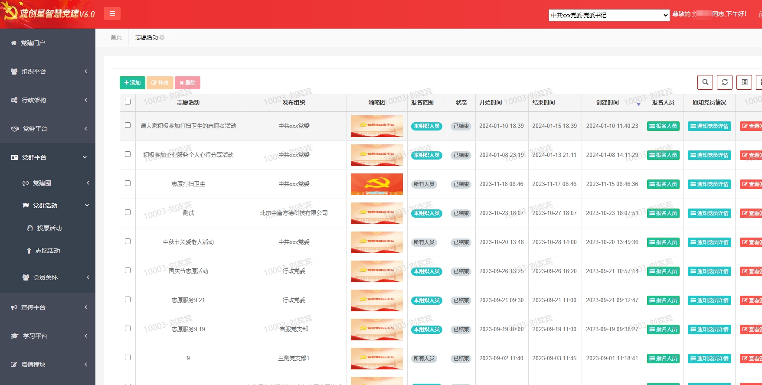The width and height of the screenshot is (762, 385).
Task: Open the 中共xxx党委-党委书记 role dropdown
Action: (x=609, y=15)
